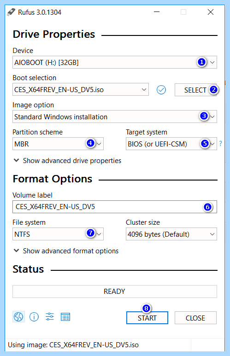
Task: Close the Rufus window with X
Action: tap(211, 12)
